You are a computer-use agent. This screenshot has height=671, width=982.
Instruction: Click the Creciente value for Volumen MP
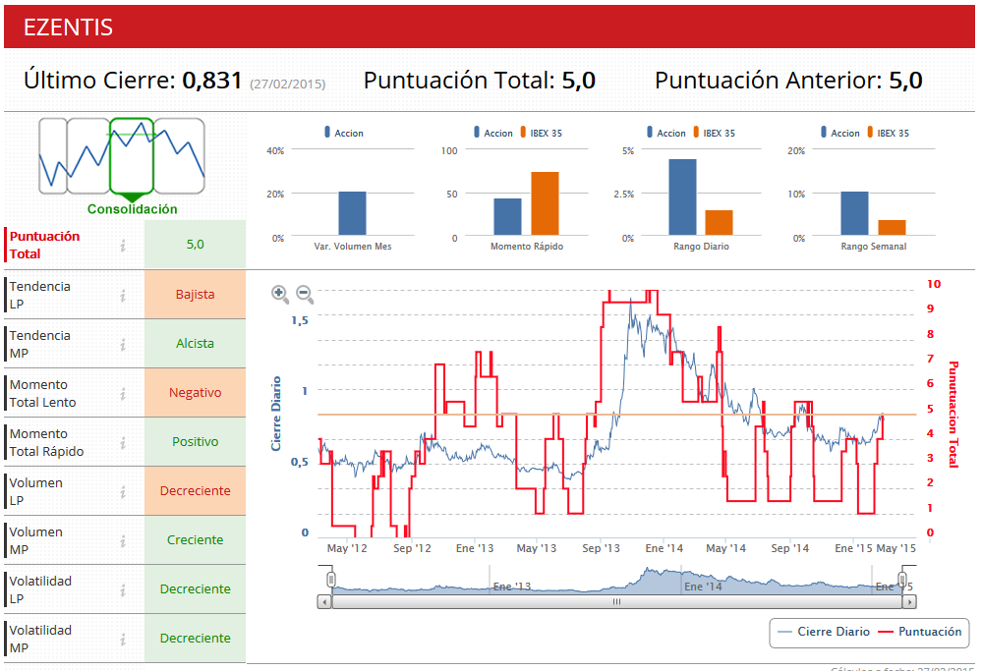pyautogui.click(x=195, y=540)
